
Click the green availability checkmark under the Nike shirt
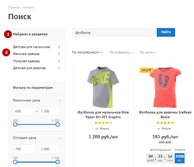click(x=96, y=129)
